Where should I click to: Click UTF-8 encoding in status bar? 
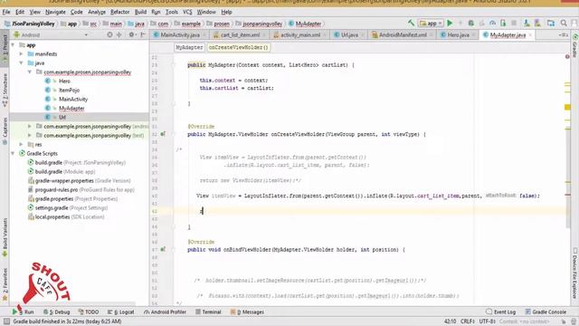click(x=487, y=321)
